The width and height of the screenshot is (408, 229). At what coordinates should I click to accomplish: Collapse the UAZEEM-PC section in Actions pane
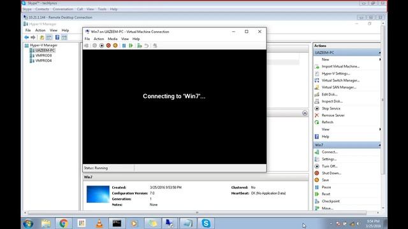pyautogui.click(x=380, y=53)
